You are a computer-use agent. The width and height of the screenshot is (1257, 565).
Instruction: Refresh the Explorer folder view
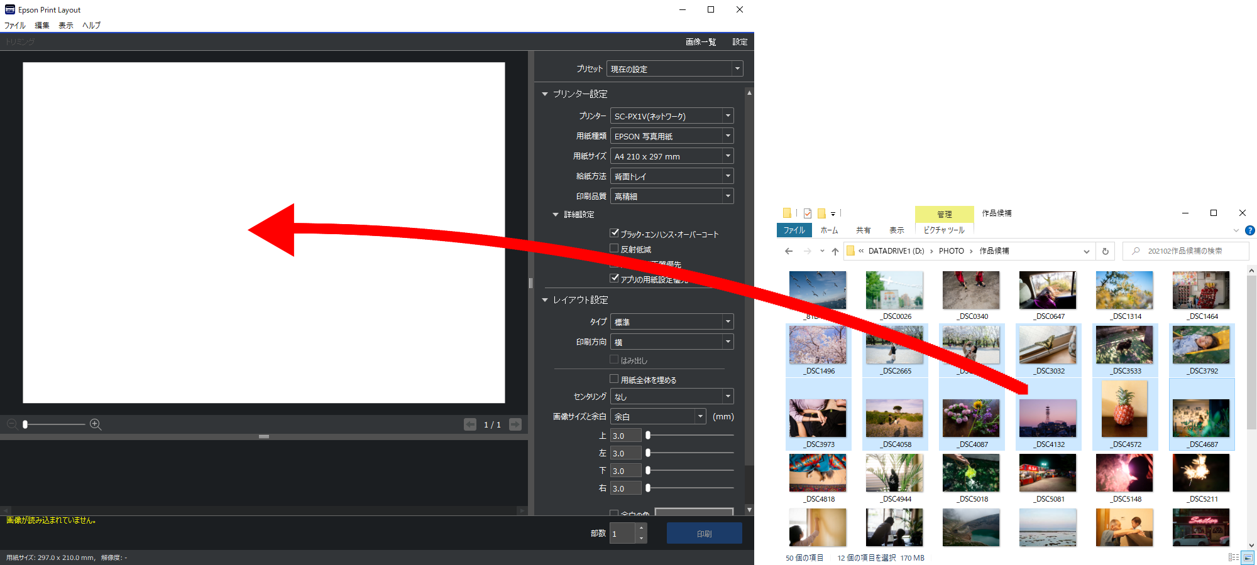[x=1106, y=251]
